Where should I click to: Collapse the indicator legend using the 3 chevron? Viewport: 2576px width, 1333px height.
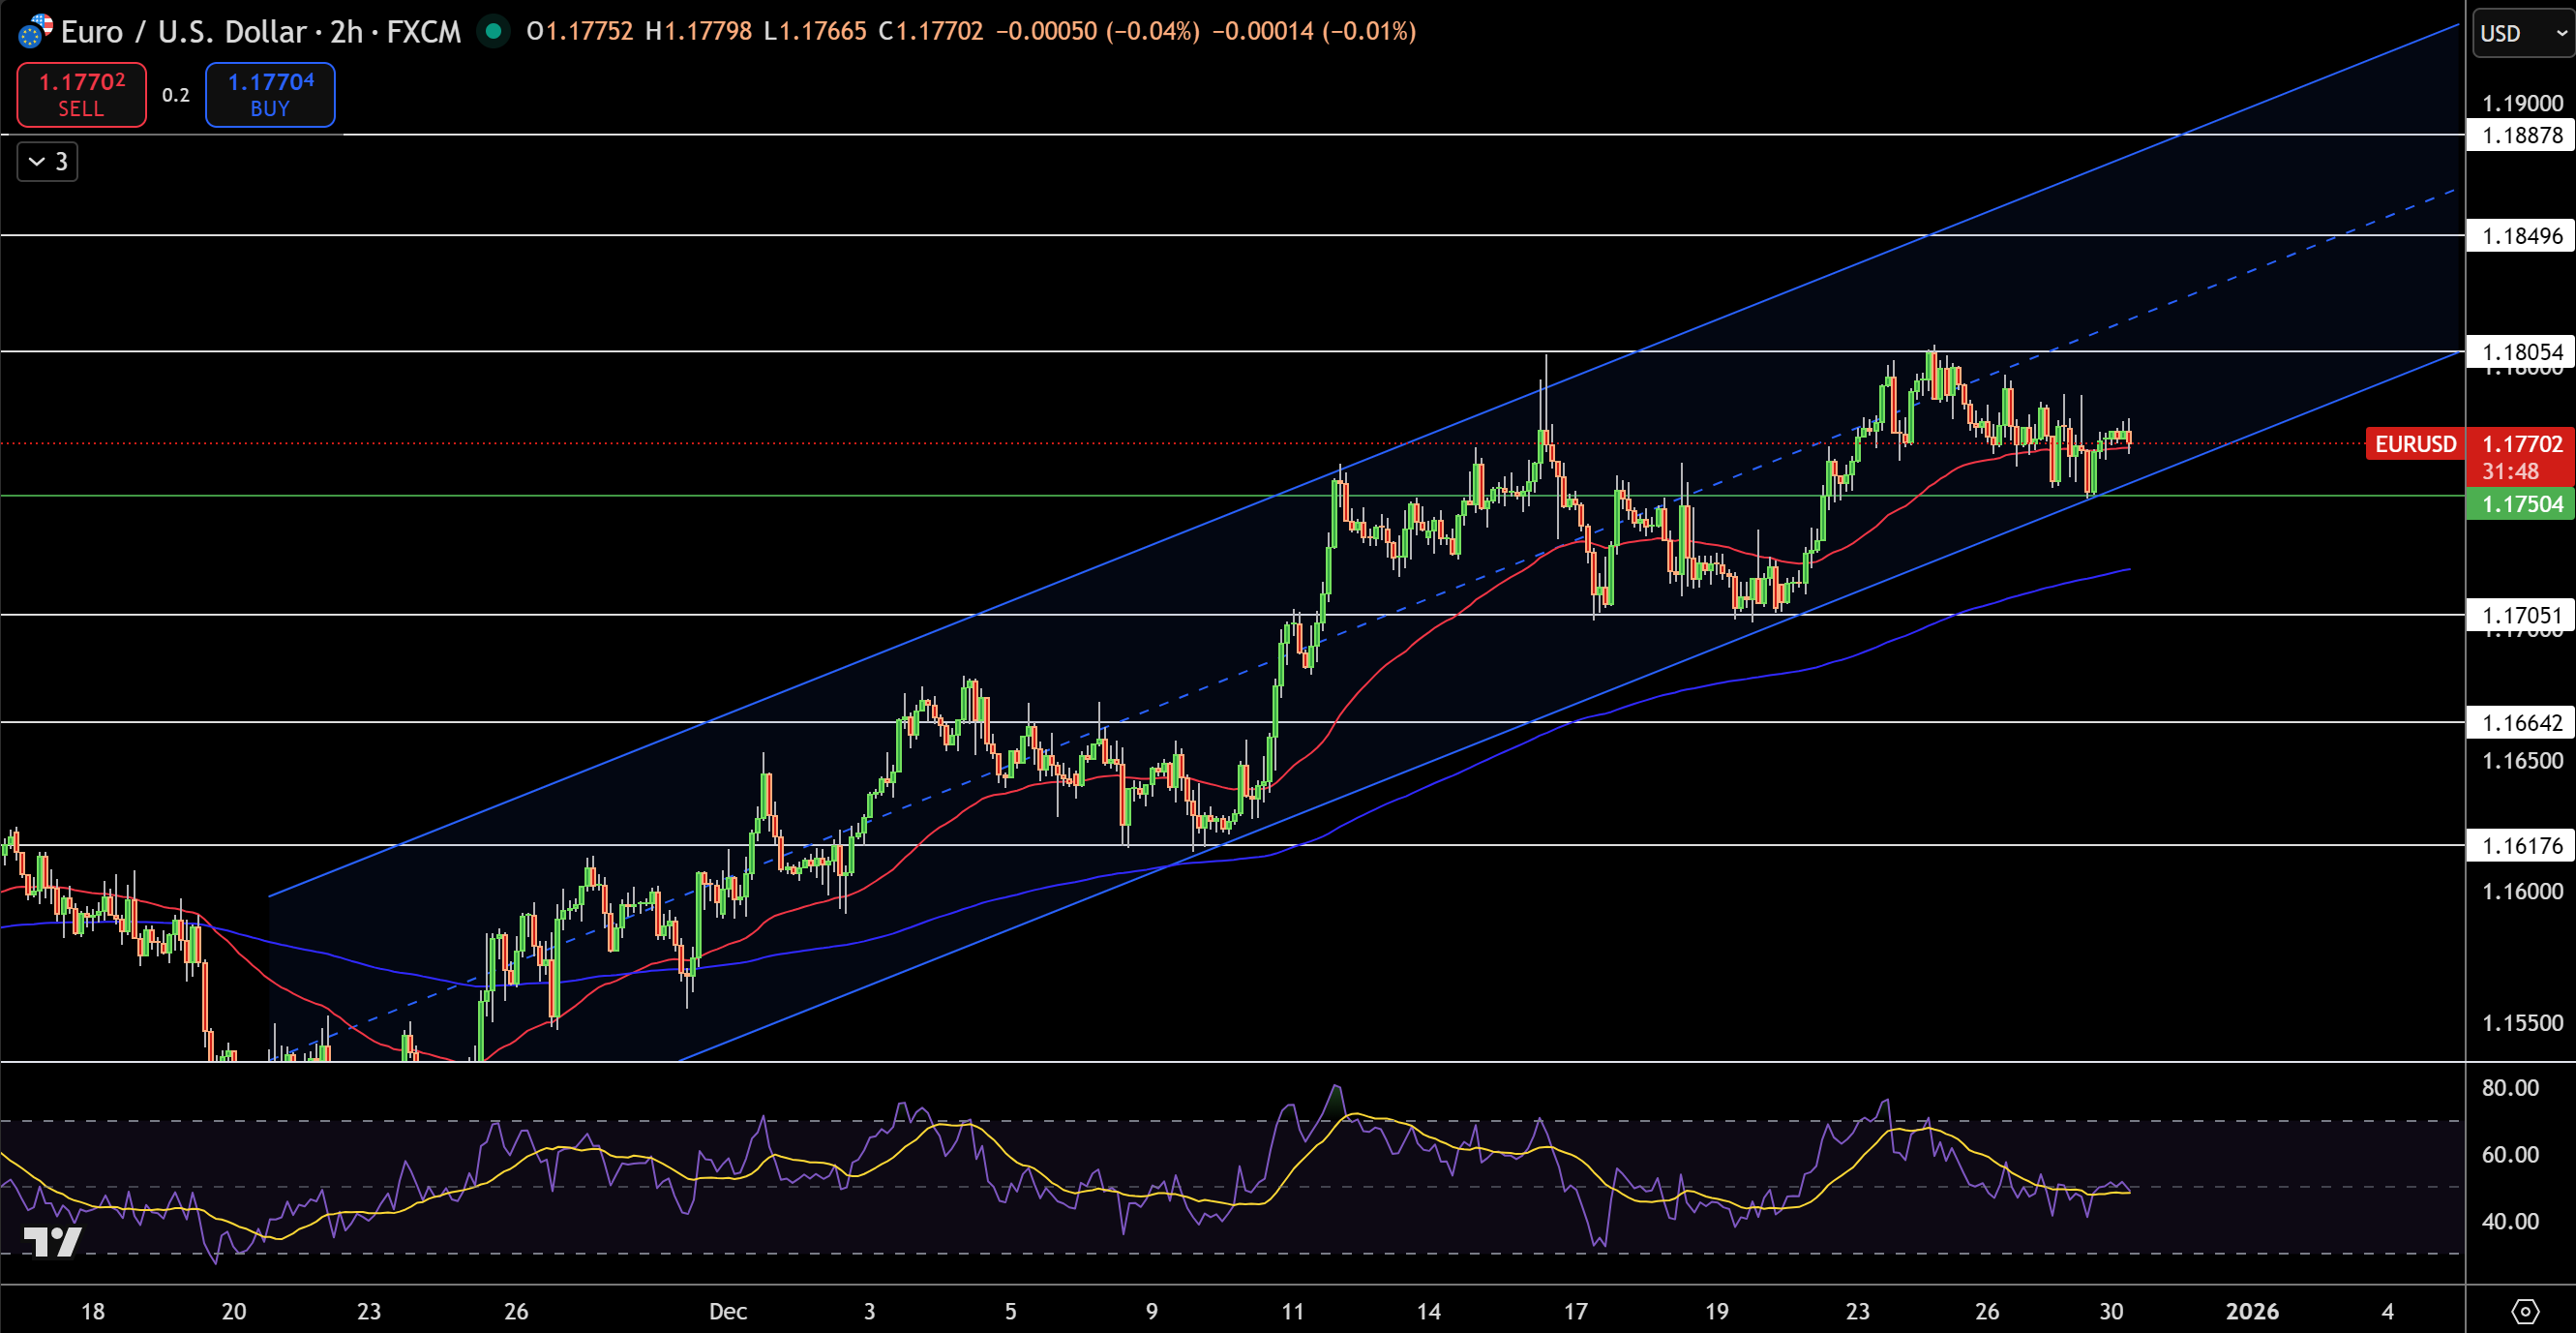[x=46, y=161]
